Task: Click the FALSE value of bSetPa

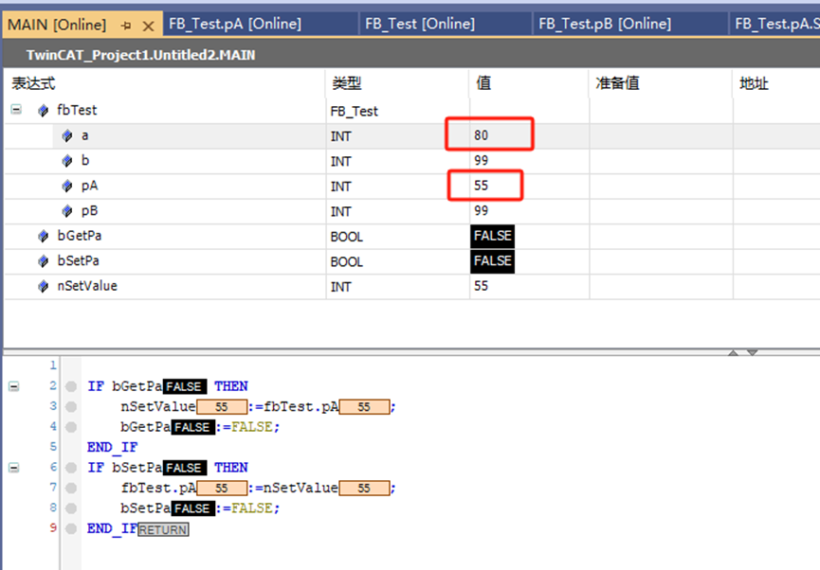Action: [x=492, y=260]
